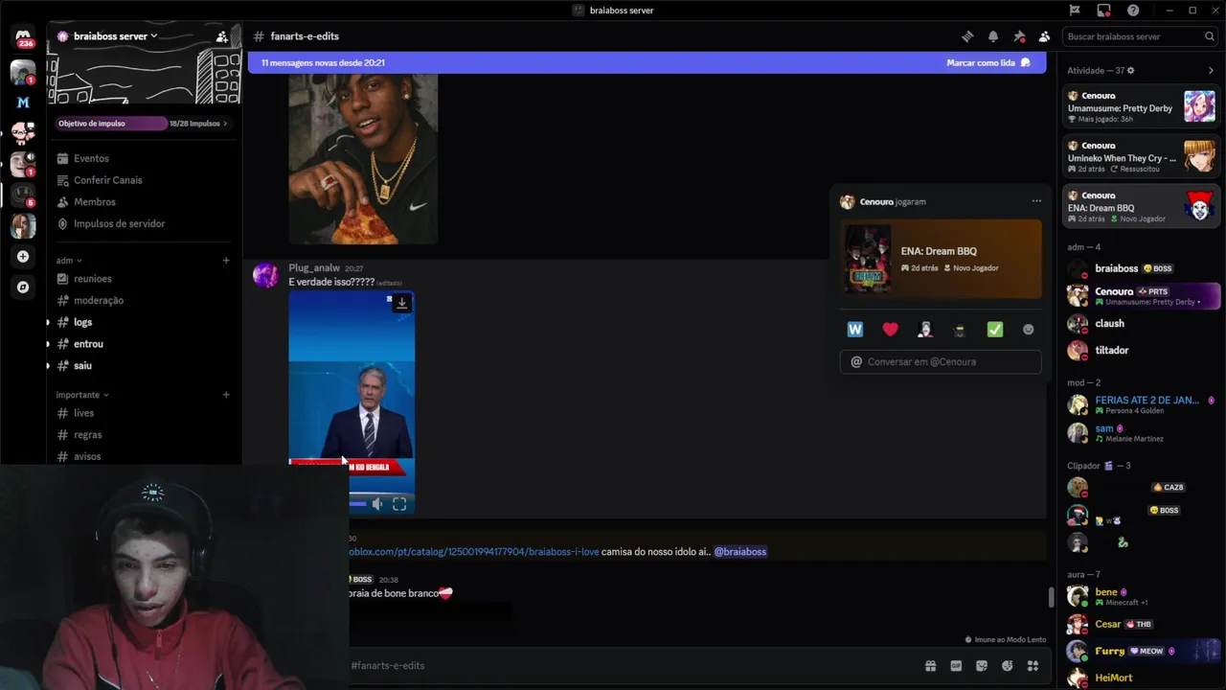The image size is (1226, 690).
Task: Open the Discover servers compass icon
Action: point(23,287)
